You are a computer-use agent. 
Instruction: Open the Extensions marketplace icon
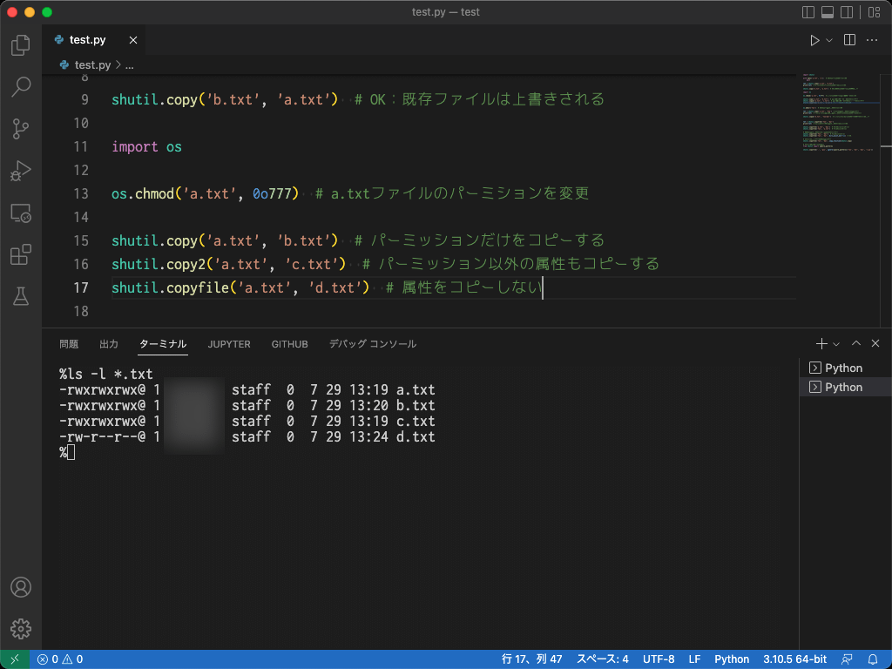19,254
